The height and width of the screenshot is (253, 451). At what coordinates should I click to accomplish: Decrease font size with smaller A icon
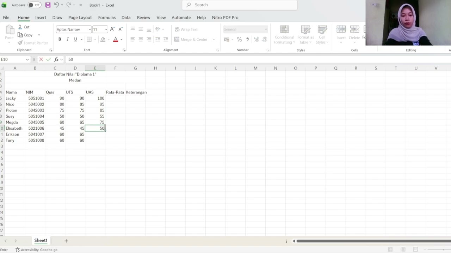pos(120,30)
